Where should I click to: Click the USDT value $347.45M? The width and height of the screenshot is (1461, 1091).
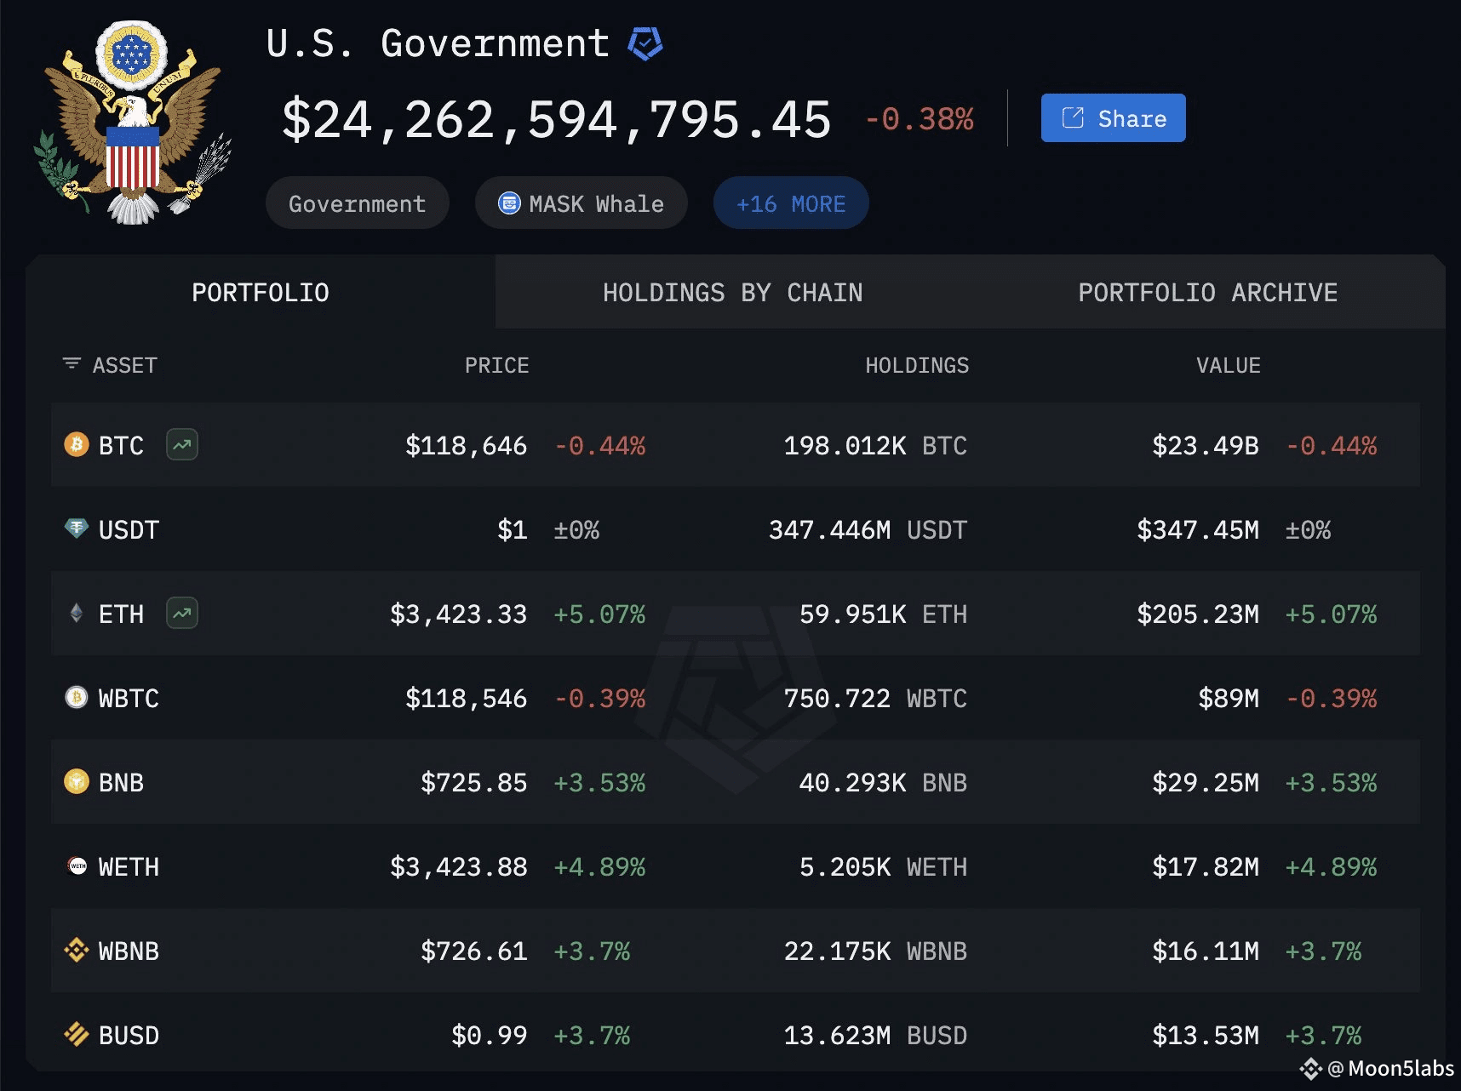[x=1197, y=529]
